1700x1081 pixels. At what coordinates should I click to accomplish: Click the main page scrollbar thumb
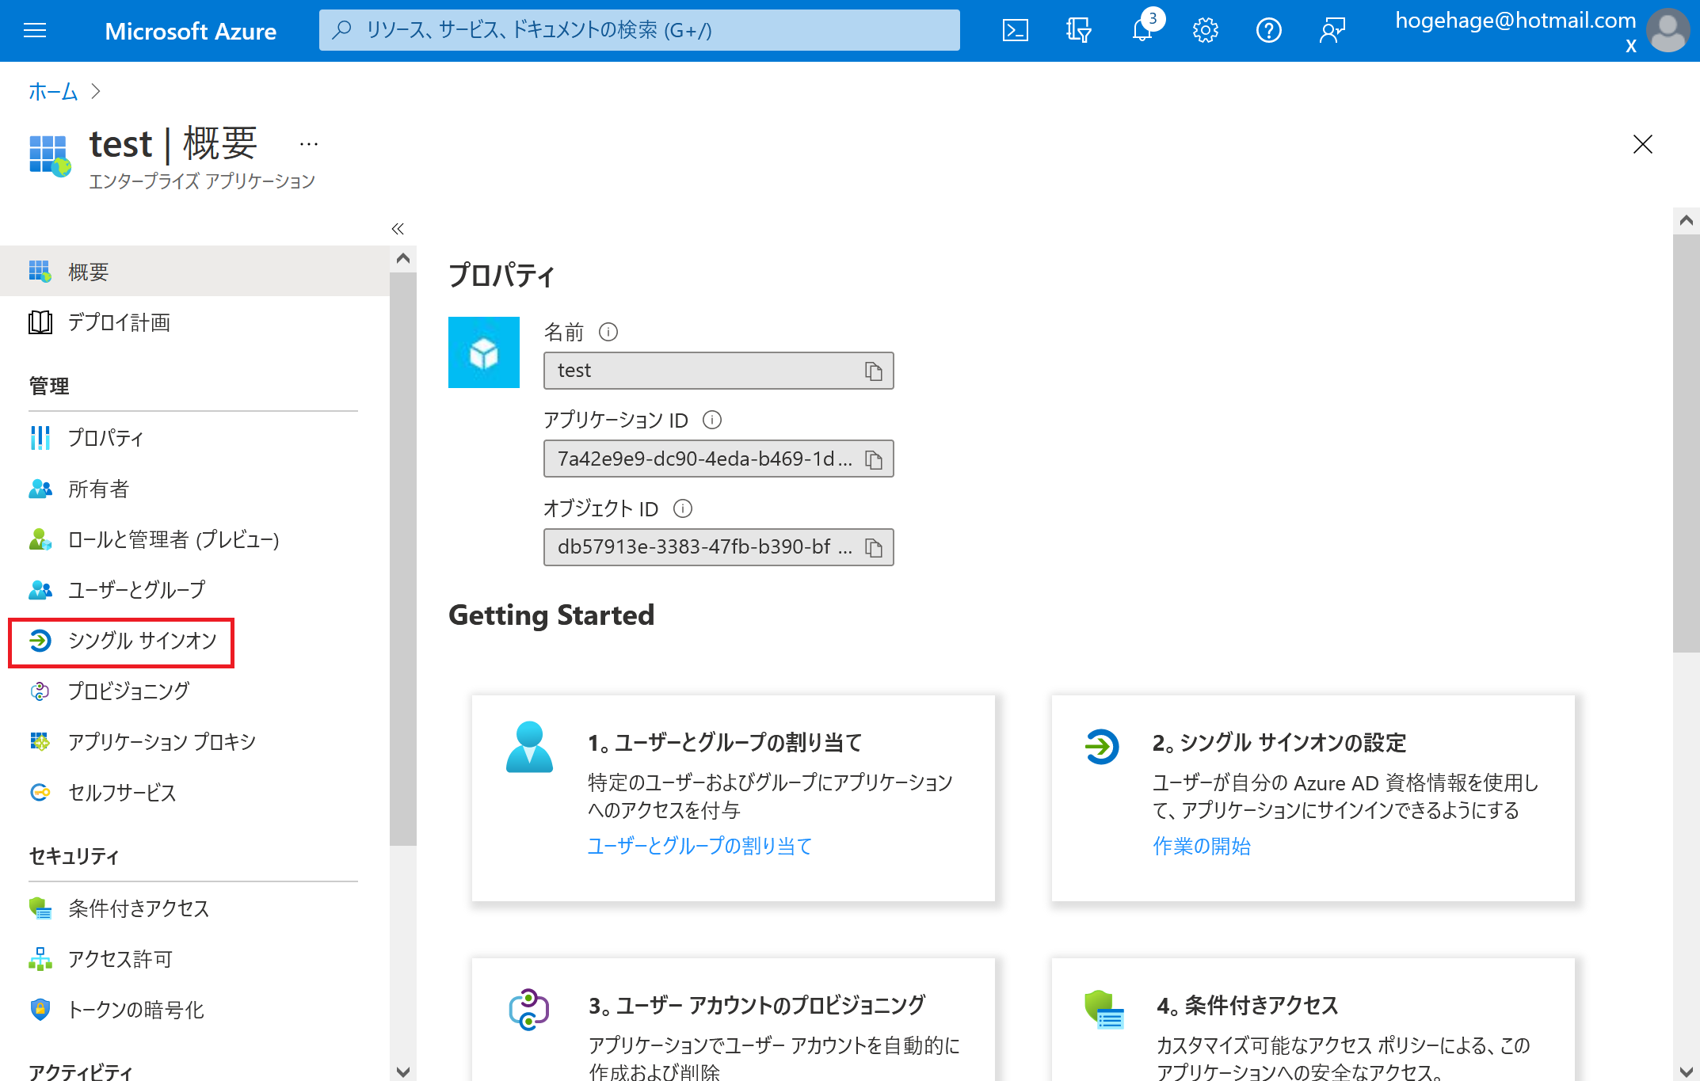click(1687, 443)
